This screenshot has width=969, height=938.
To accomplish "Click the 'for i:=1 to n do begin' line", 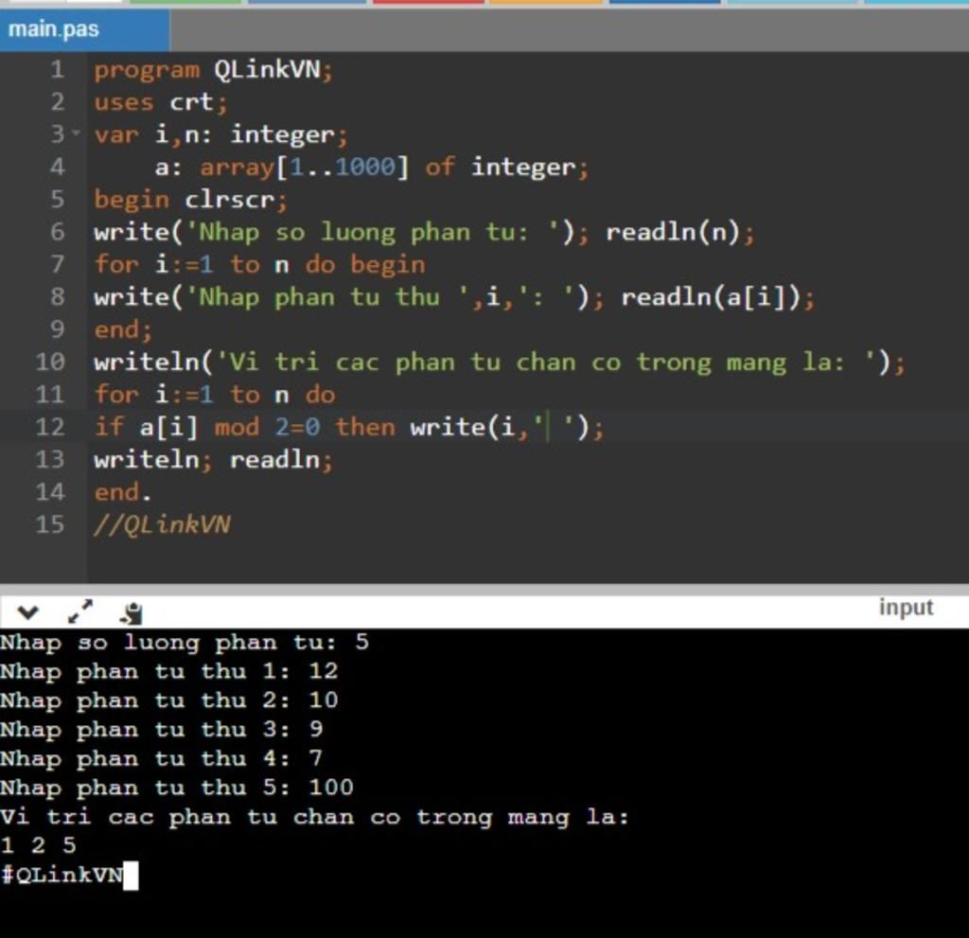I will coord(259,265).
